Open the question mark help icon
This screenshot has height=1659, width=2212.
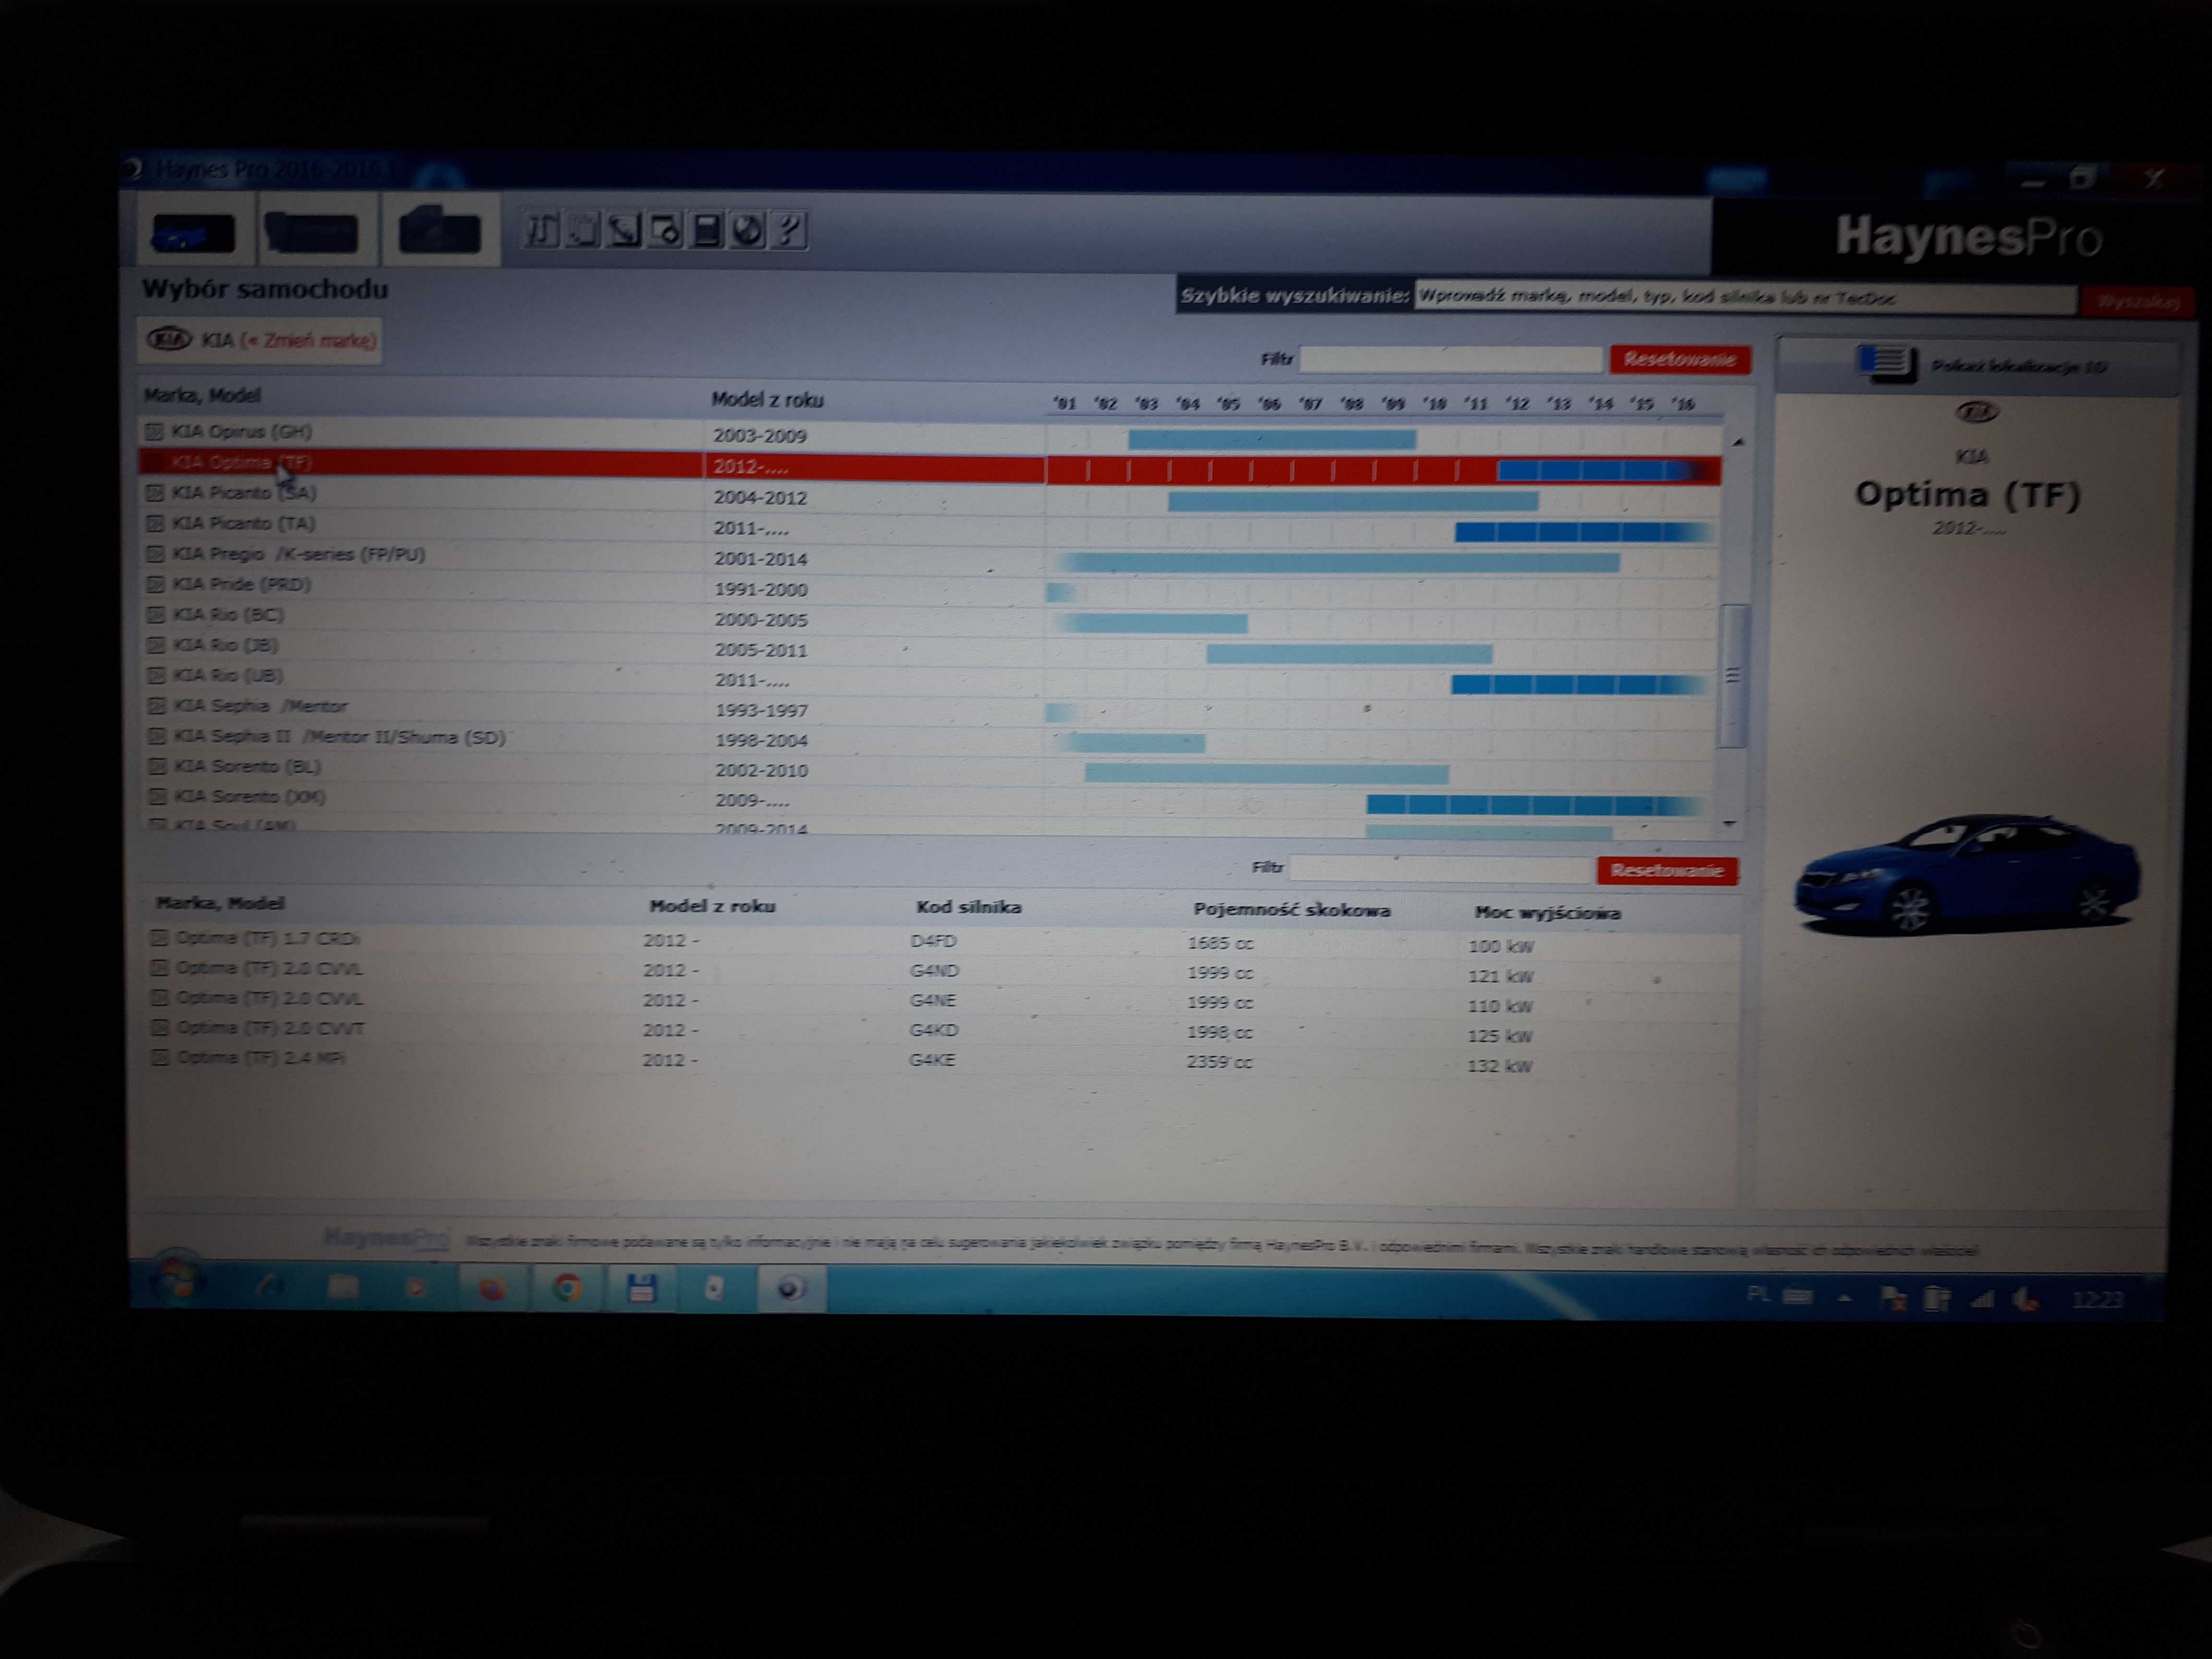click(789, 230)
